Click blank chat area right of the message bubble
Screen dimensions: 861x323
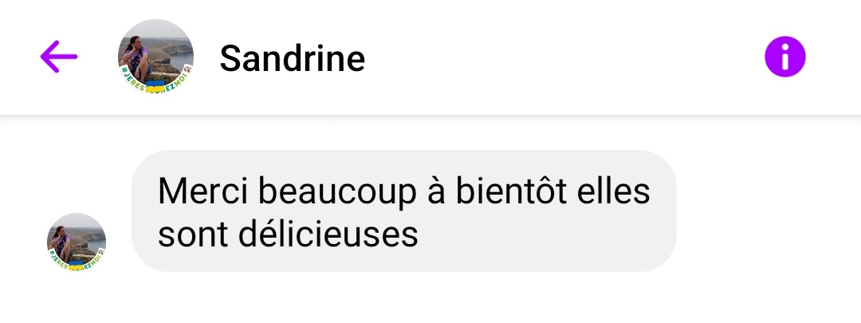pos(769,211)
